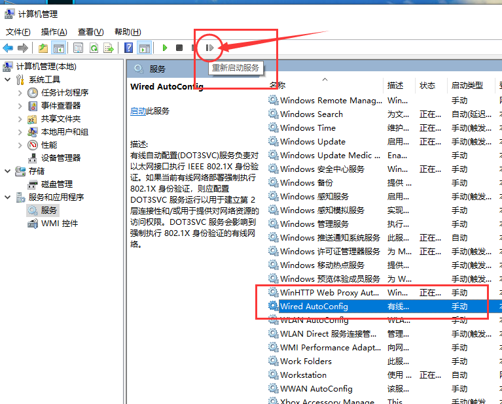Viewport: 502px width, 404px height.
Task: Open the 查看(V) menu
Action: (x=90, y=32)
